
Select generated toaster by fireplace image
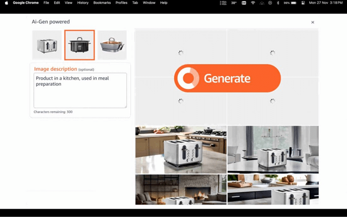click(181, 189)
